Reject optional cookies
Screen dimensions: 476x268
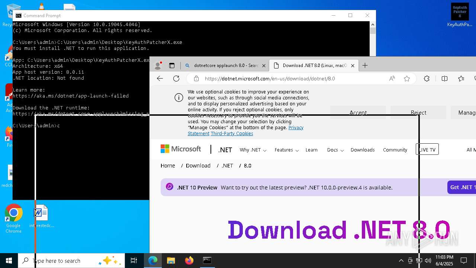418,112
